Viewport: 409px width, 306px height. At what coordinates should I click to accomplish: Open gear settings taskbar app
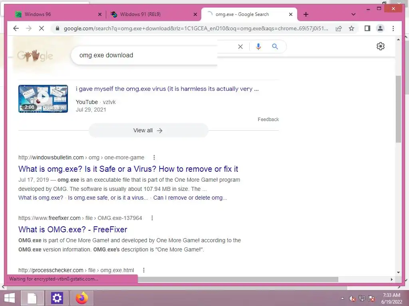[x=57, y=298]
